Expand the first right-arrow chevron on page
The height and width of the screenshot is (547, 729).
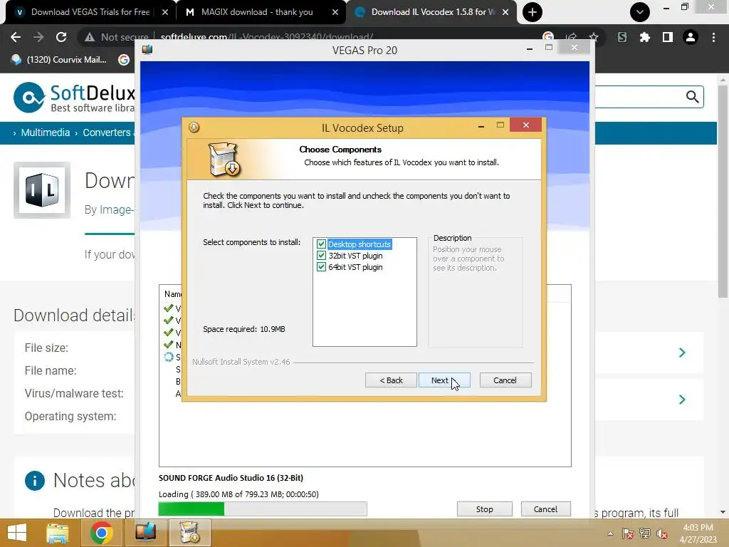pyautogui.click(x=682, y=353)
